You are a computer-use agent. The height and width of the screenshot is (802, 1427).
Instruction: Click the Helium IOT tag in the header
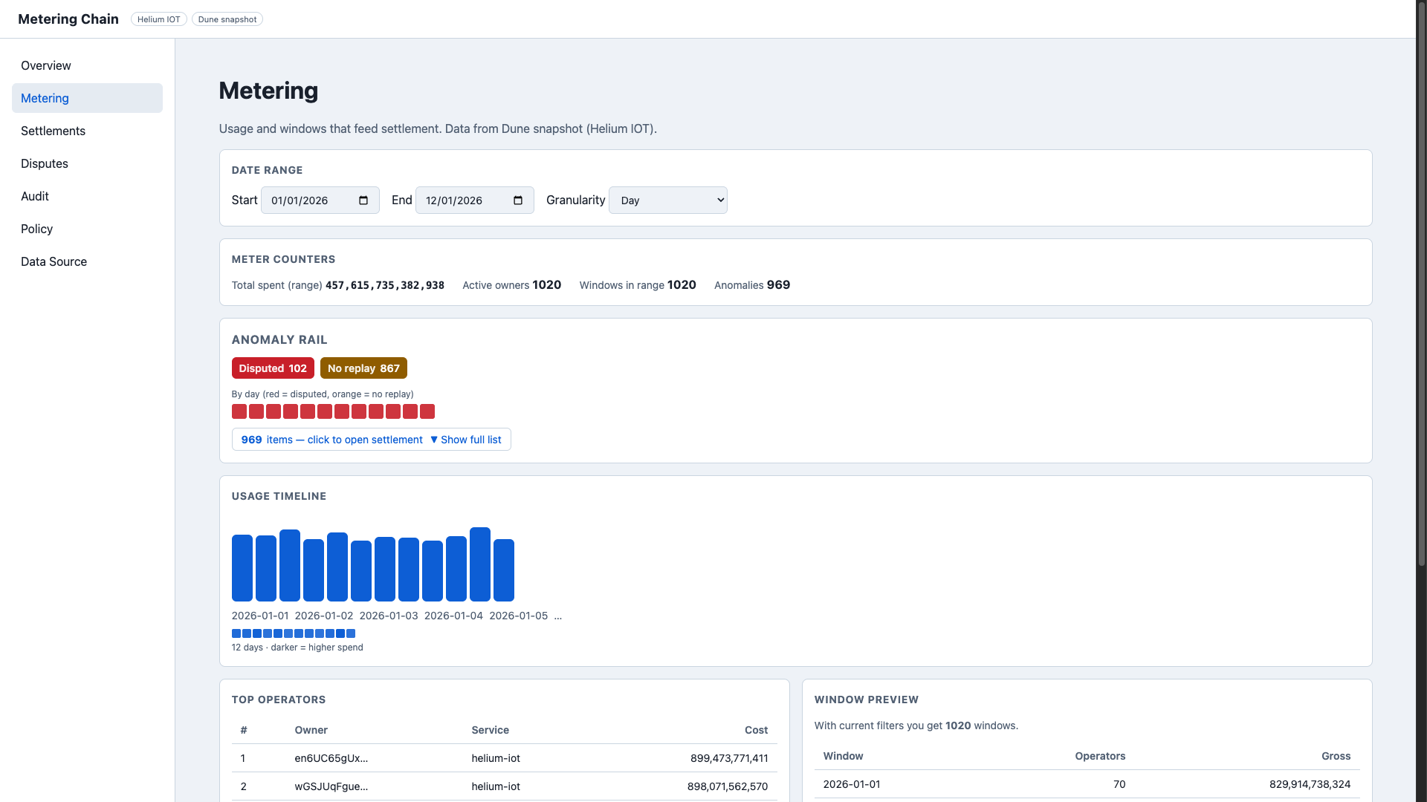coord(158,19)
